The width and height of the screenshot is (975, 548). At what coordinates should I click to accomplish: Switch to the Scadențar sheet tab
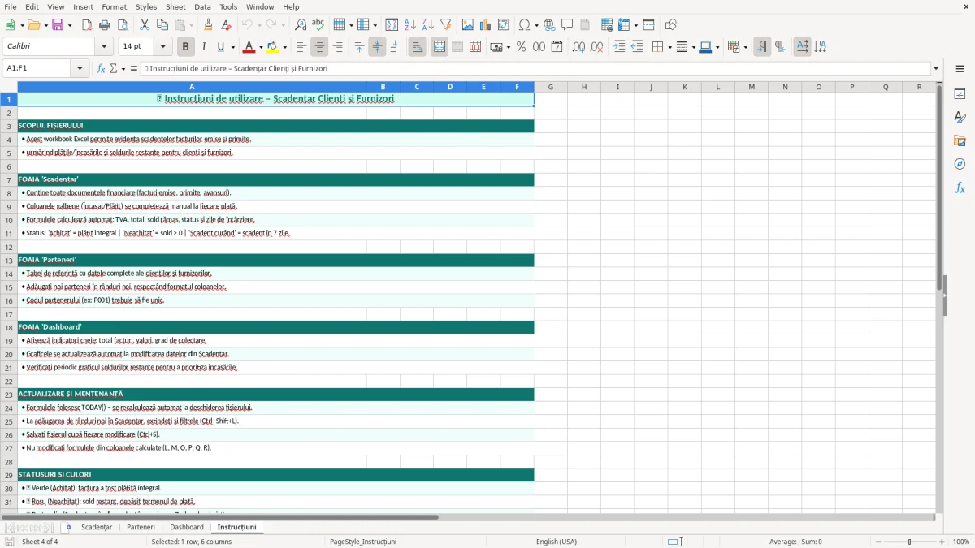tap(97, 527)
